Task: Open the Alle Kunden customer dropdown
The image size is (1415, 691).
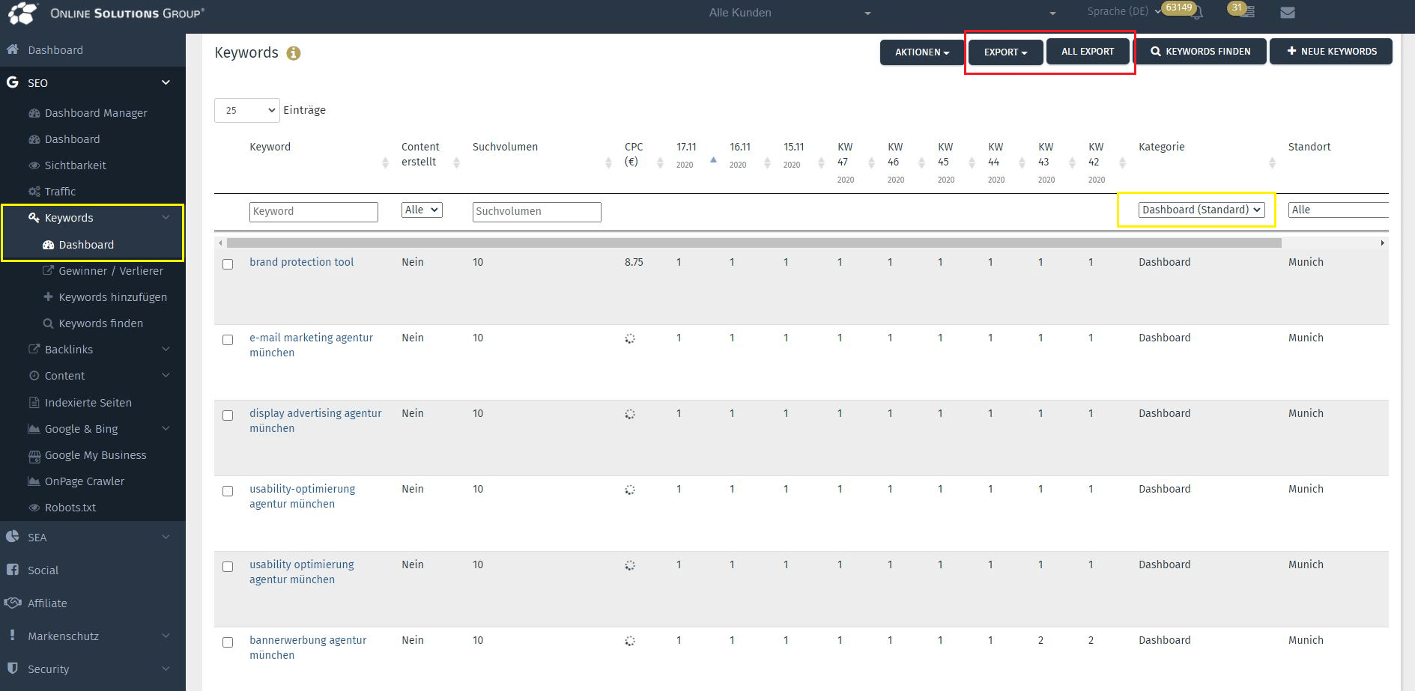Action: [790, 13]
